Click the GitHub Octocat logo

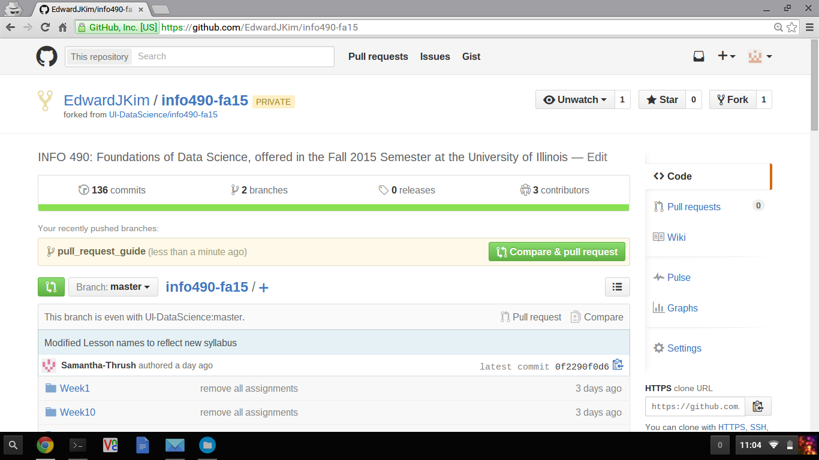47,56
